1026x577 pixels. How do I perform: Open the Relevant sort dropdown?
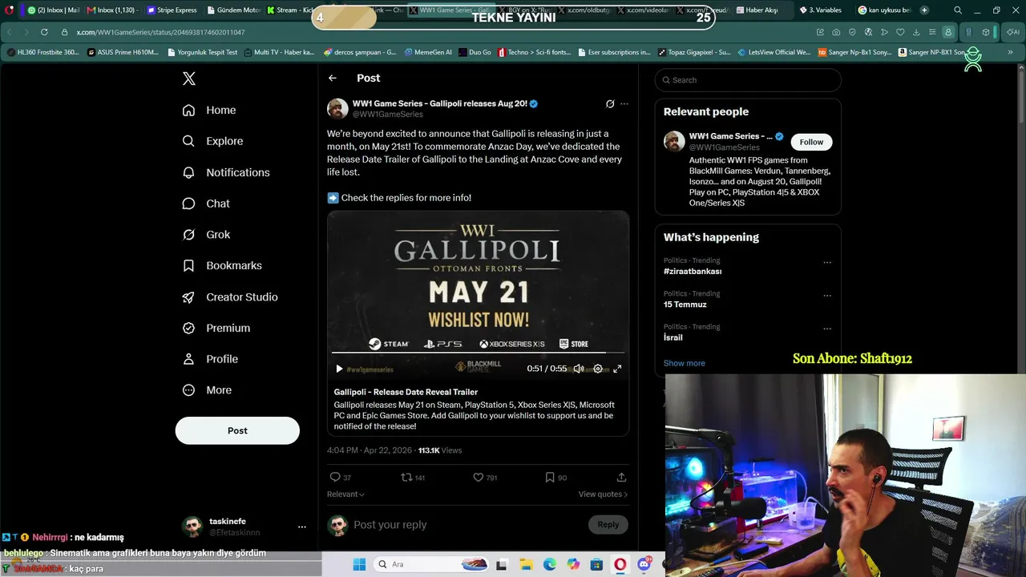(345, 494)
